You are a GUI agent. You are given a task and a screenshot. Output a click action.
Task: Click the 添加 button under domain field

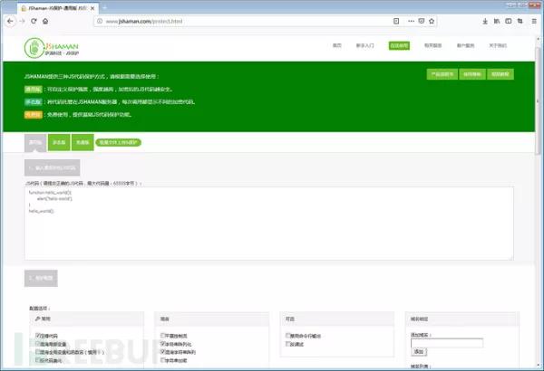[x=419, y=352]
